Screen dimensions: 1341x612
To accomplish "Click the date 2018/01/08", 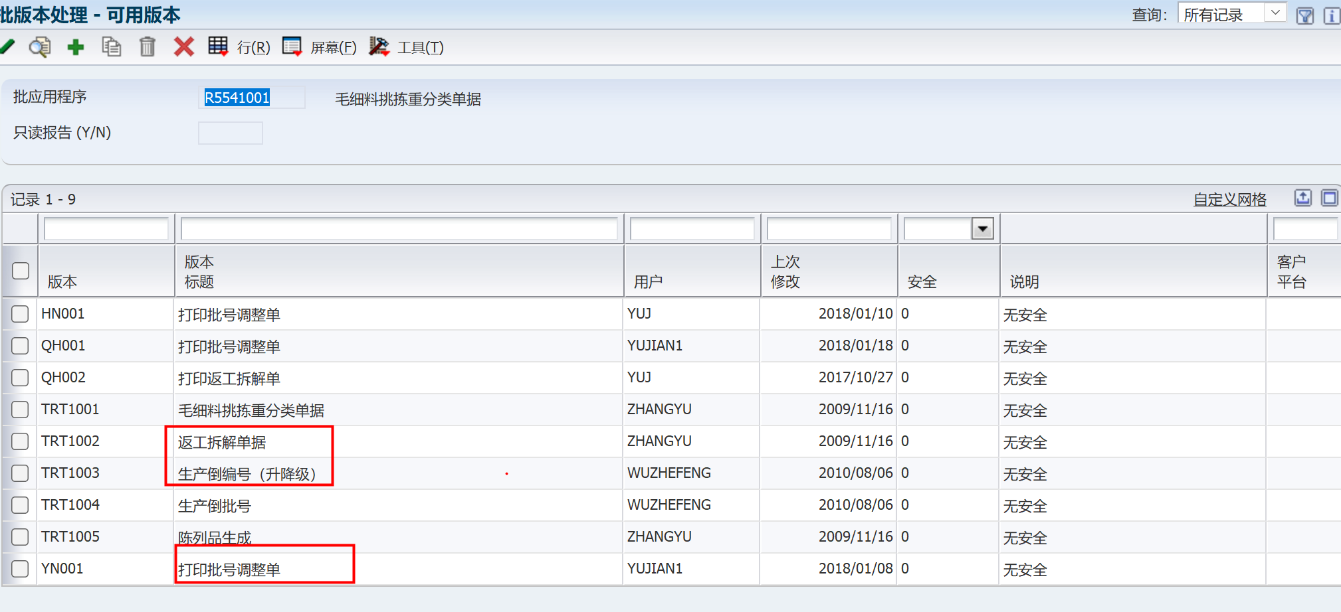I will coord(856,568).
